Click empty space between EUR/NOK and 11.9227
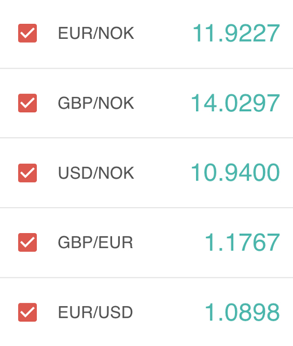 point(163,33)
